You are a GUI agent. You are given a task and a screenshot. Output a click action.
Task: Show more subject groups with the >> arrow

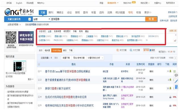(147, 40)
